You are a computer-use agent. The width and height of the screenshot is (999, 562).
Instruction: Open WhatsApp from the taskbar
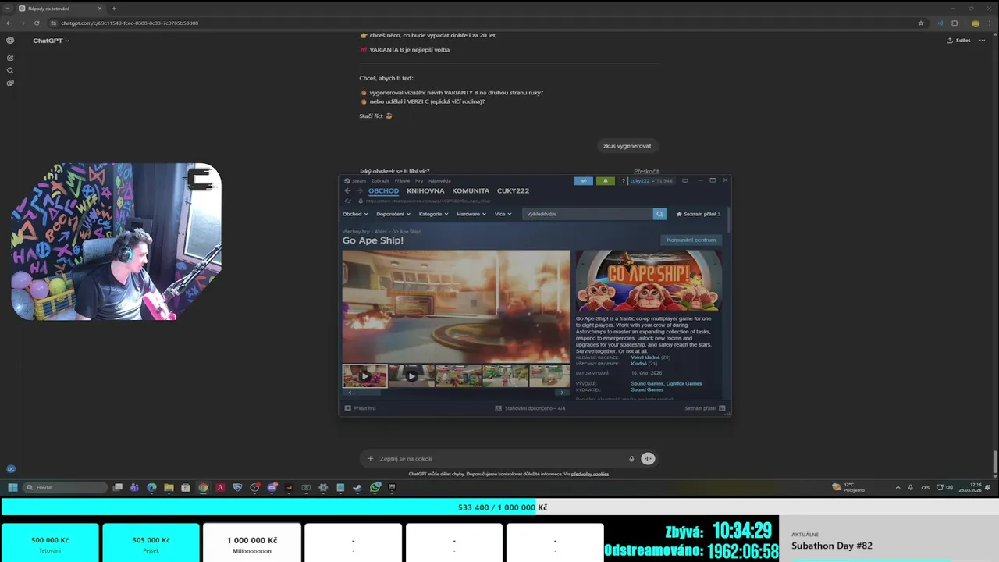tap(375, 487)
